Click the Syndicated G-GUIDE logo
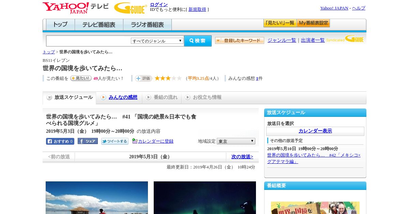This screenshot has width=409, height=214. click(345, 39)
